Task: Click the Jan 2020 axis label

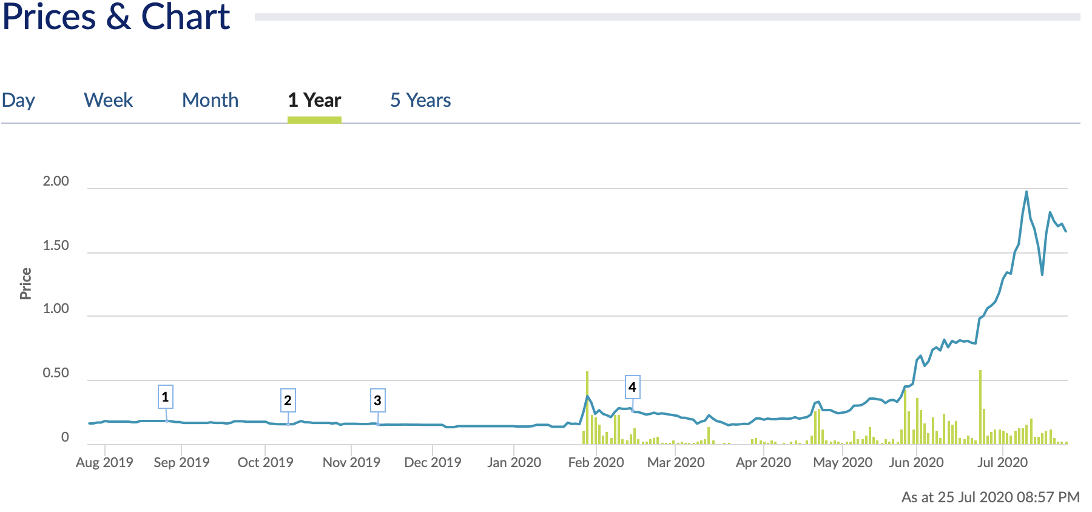Action: tap(514, 462)
